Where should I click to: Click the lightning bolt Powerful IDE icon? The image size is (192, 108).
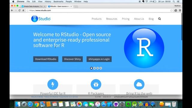pyautogui.click(x=53, y=84)
